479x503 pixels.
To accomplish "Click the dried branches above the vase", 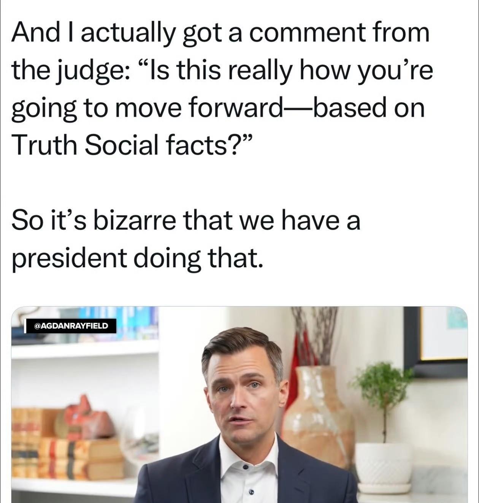I will click(316, 335).
